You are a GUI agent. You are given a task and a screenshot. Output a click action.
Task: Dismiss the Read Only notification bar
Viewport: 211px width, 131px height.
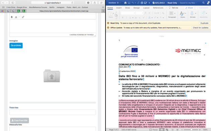click(108, 23)
